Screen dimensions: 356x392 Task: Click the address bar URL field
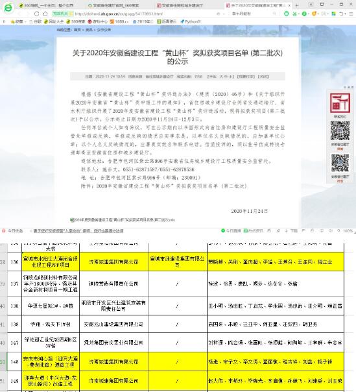click(119, 14)
